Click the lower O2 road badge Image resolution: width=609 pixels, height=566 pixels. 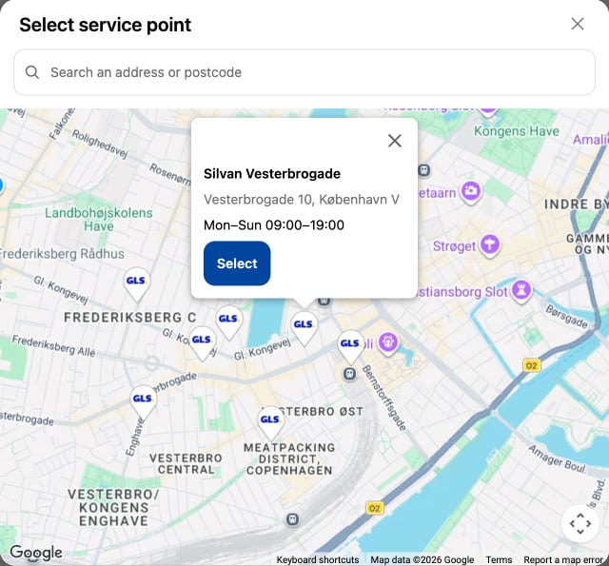pos(374,508)
